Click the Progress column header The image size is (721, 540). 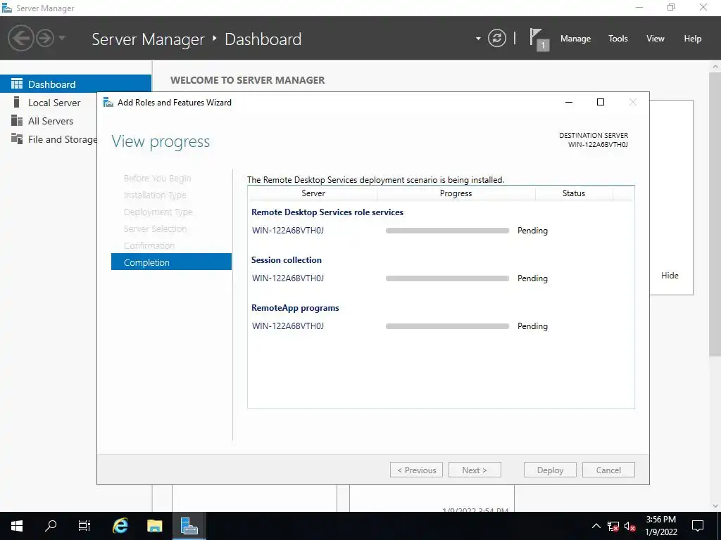coord(456,193)
